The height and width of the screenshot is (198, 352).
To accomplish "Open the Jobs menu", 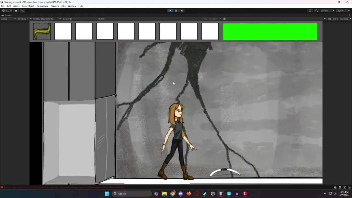I will 63,6.
